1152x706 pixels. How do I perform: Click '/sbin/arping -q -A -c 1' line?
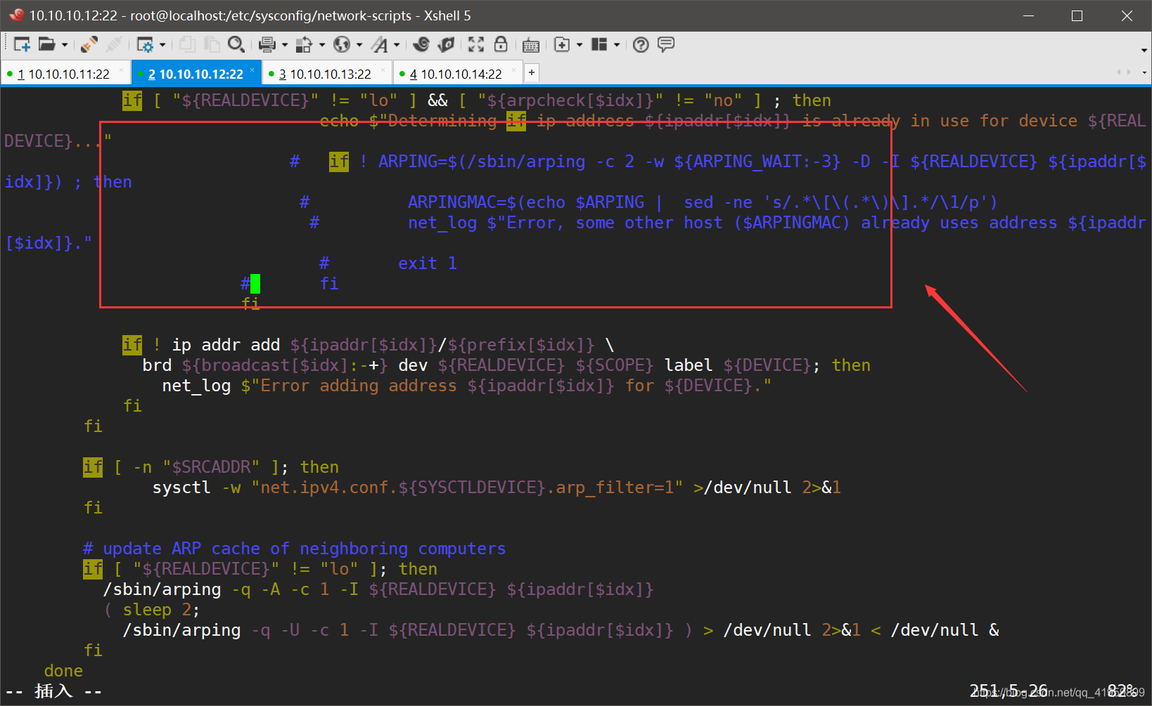click(x=378, y=589)
